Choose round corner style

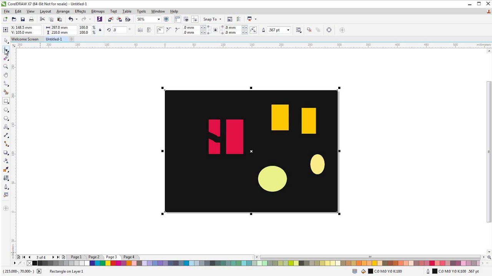160,30
